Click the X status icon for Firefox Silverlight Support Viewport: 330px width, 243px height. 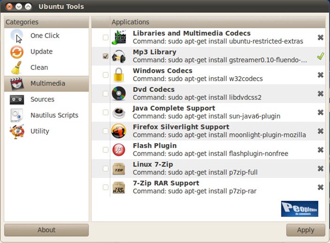320,131
